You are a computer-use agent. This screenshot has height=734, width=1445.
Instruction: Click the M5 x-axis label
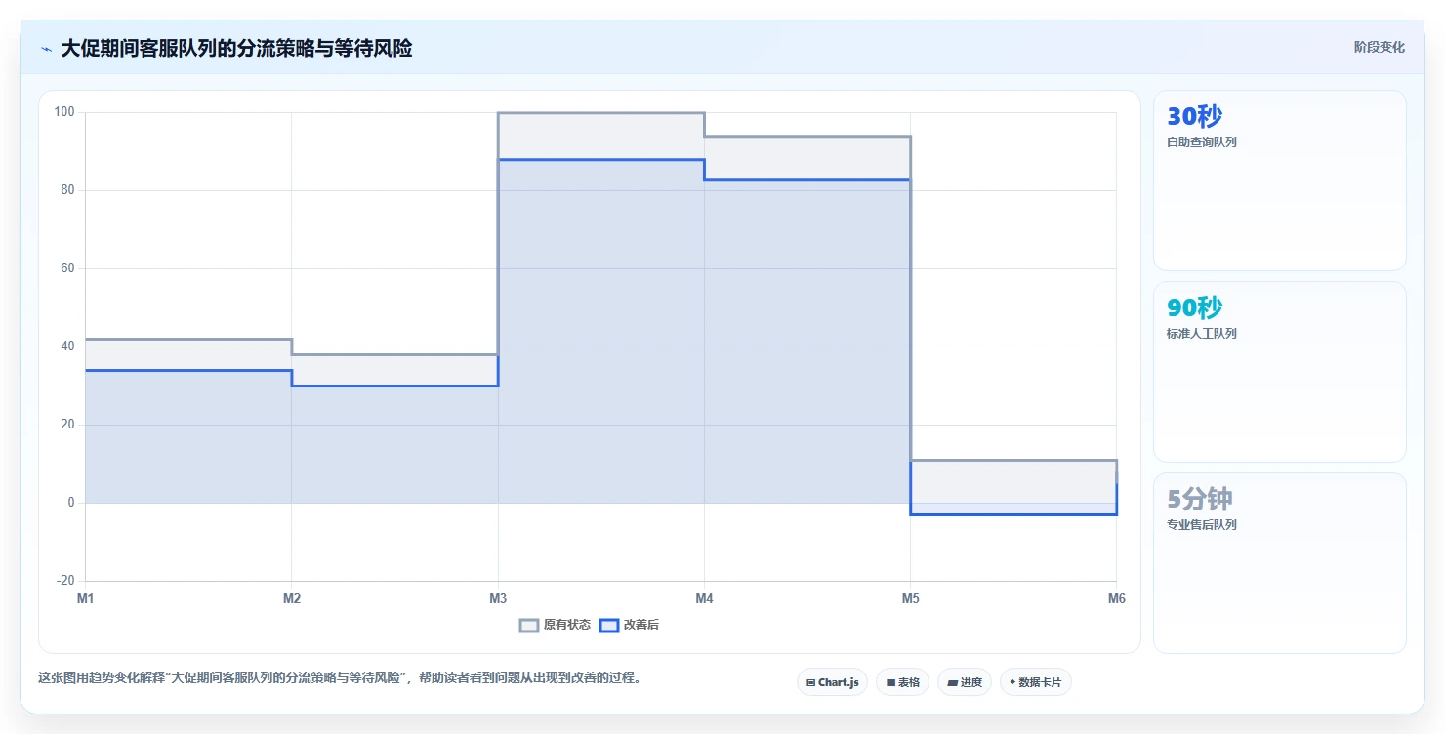click(910, 599)
